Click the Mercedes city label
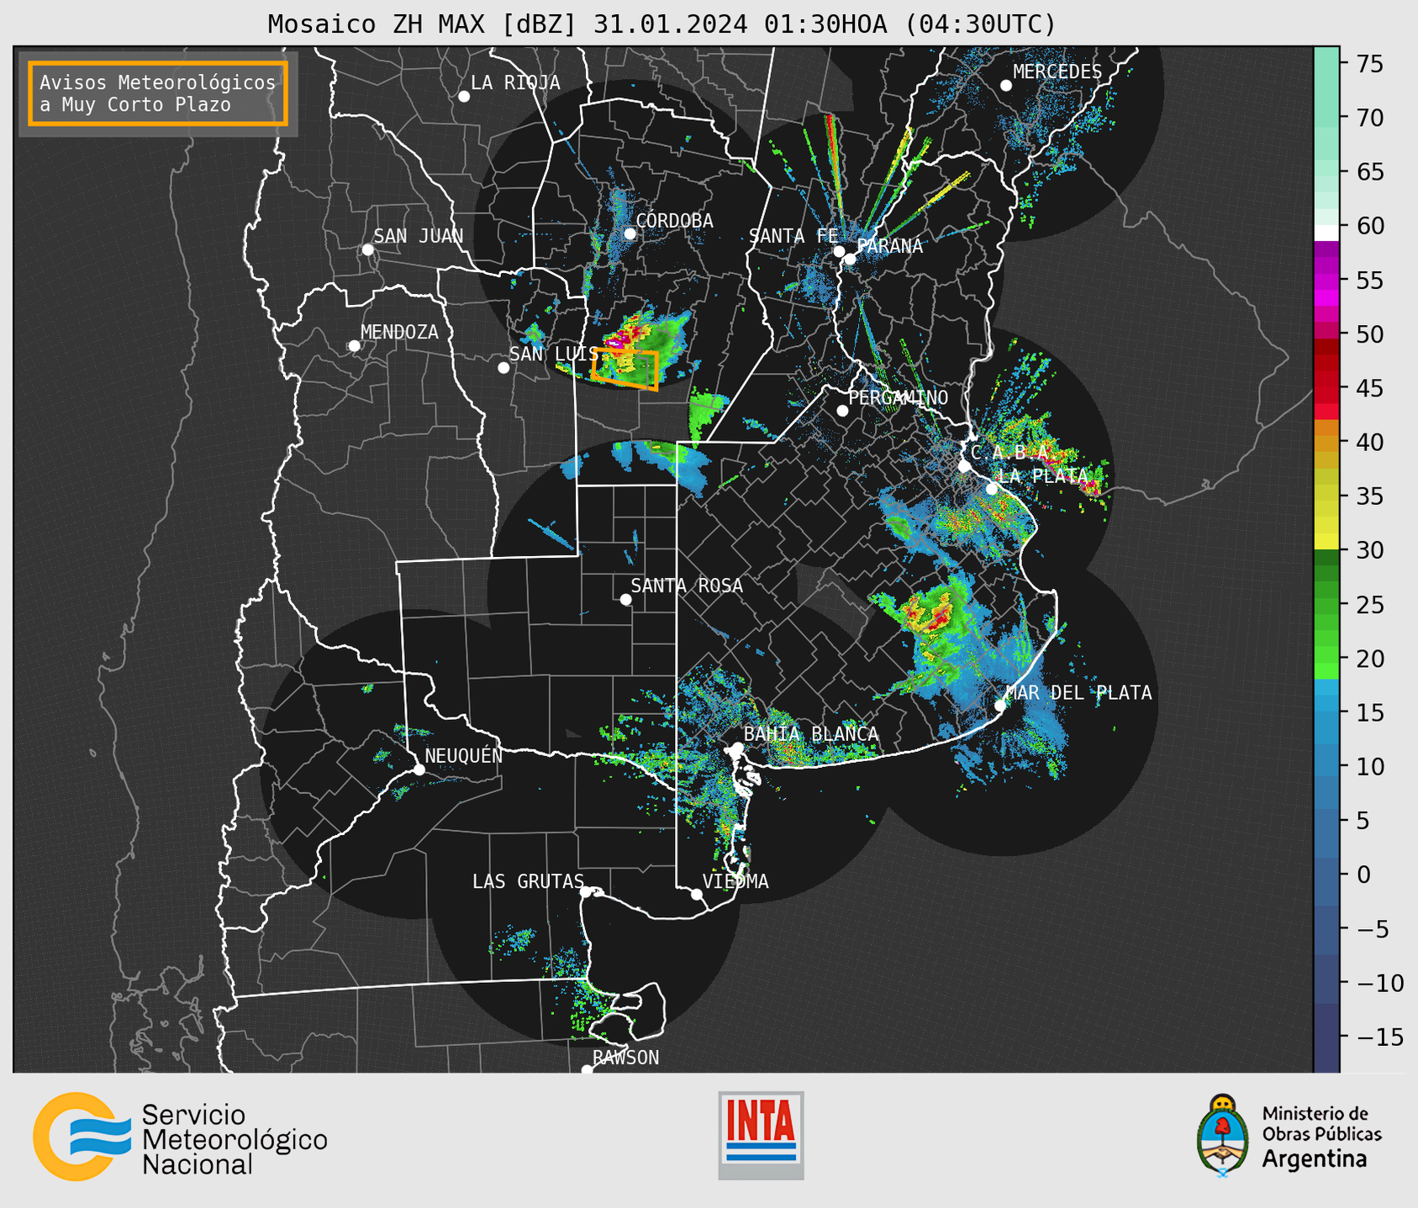The height and width of the screenshot is (1208, 1418). (1057, 71)
